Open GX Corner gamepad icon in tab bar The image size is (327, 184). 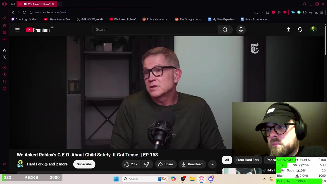(13, 4)
